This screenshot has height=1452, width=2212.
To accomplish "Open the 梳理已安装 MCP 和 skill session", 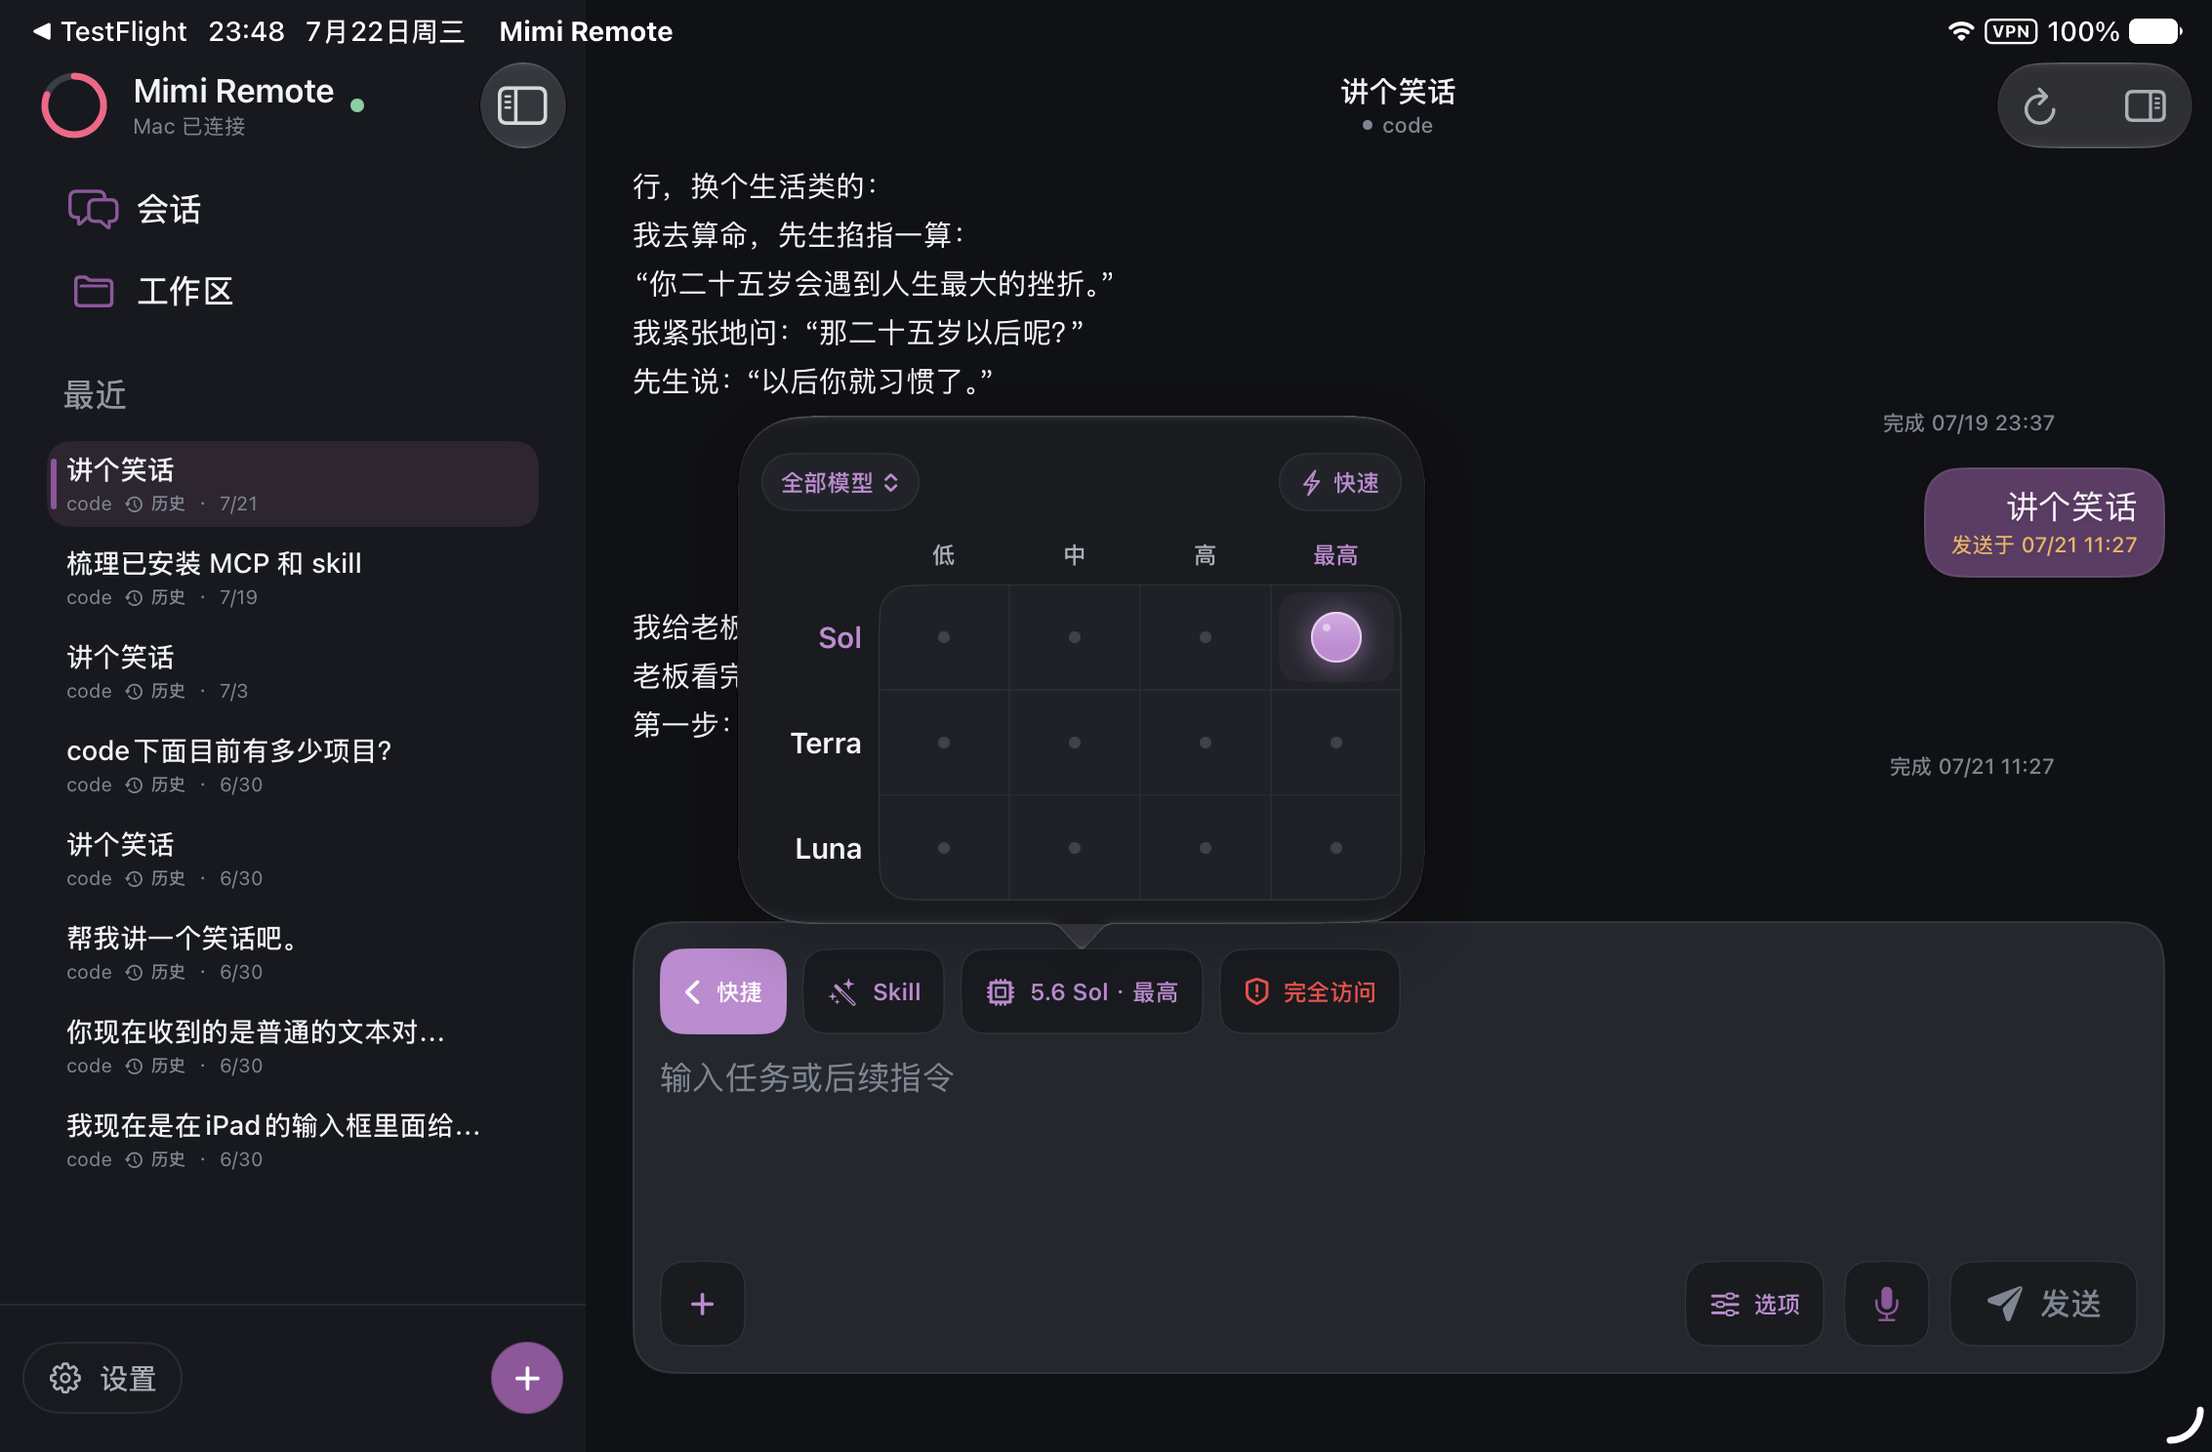I will [x=294, y=578].
